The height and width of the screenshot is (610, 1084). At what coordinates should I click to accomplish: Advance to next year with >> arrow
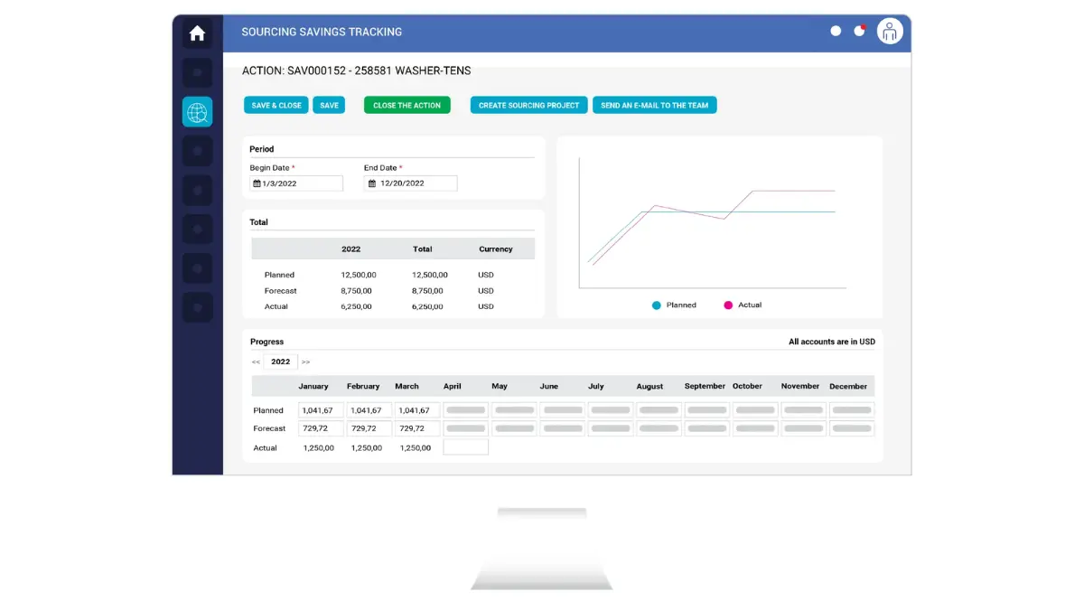pos(305,361)
